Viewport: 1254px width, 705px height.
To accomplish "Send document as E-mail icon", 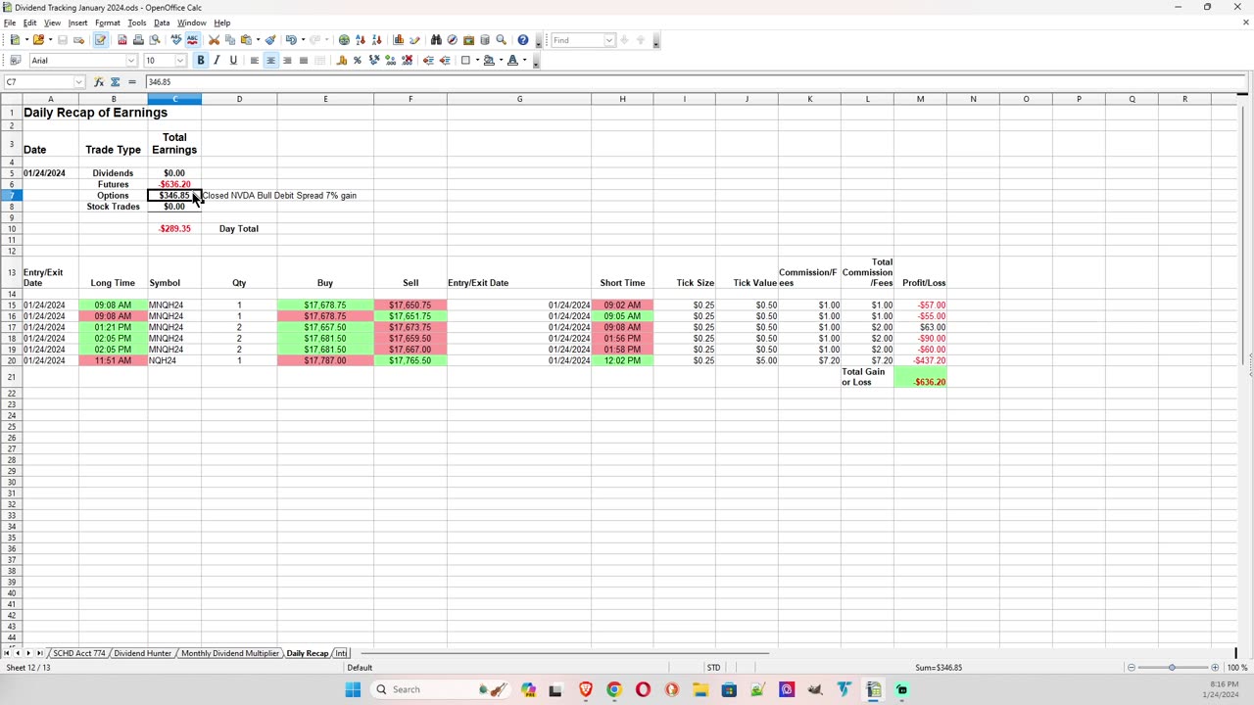I will [78, 40].
